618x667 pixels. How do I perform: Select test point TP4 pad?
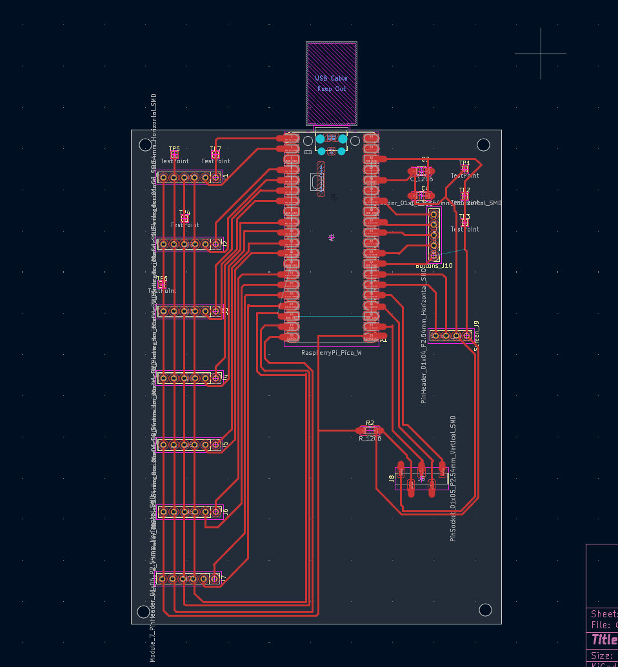click(184, 218)
